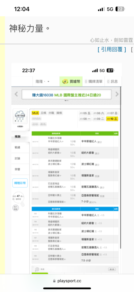This screenshot has width=134, height=292.
Task: Tap 波士頓紅襪 主 -1.5 in blue table
Action: 92,231
